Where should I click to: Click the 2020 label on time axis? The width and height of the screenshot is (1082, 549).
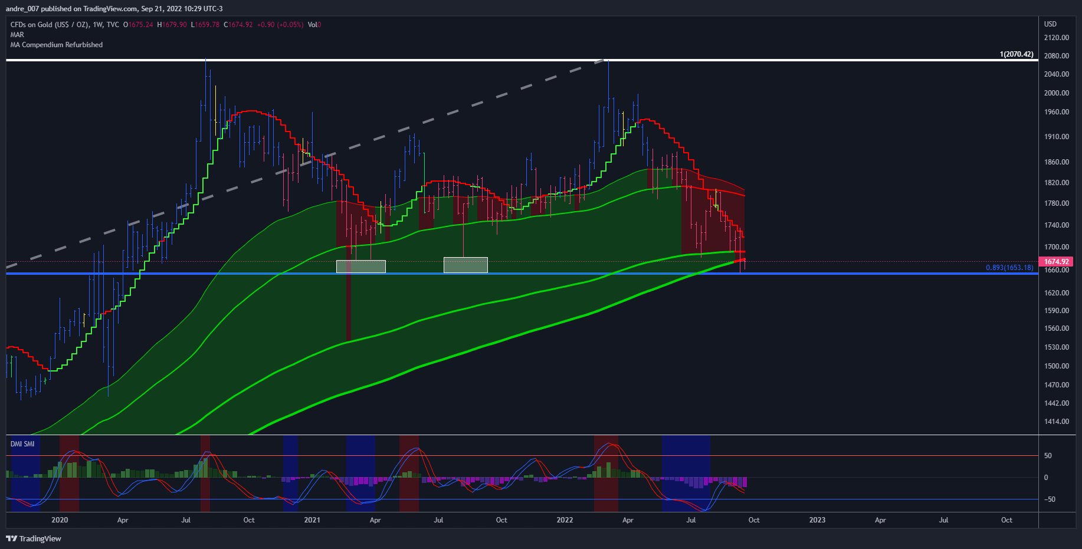coord(60,520)
